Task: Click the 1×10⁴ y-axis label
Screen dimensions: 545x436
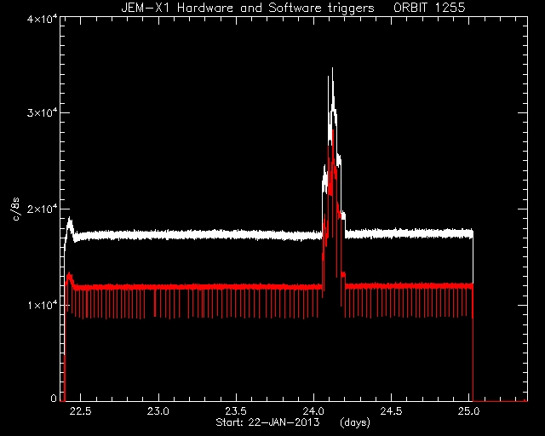Action: pyautogui.click(x=42, y=305)
